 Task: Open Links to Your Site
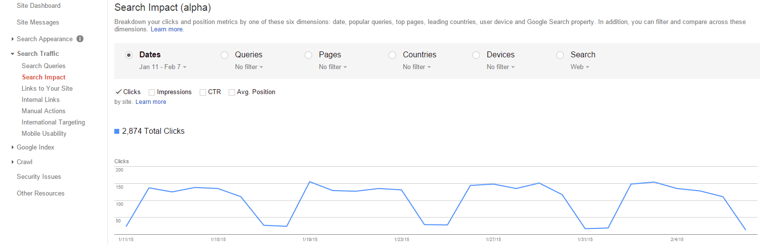click(47, 89)
